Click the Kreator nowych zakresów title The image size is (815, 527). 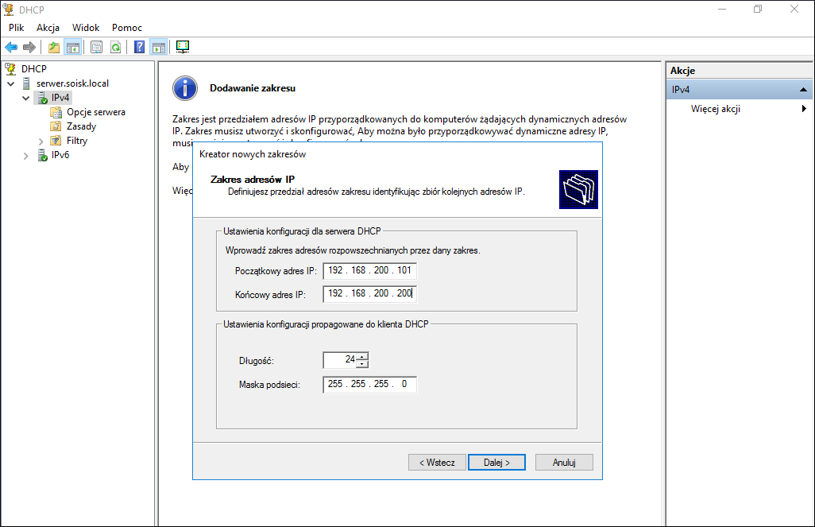point(253,154)
